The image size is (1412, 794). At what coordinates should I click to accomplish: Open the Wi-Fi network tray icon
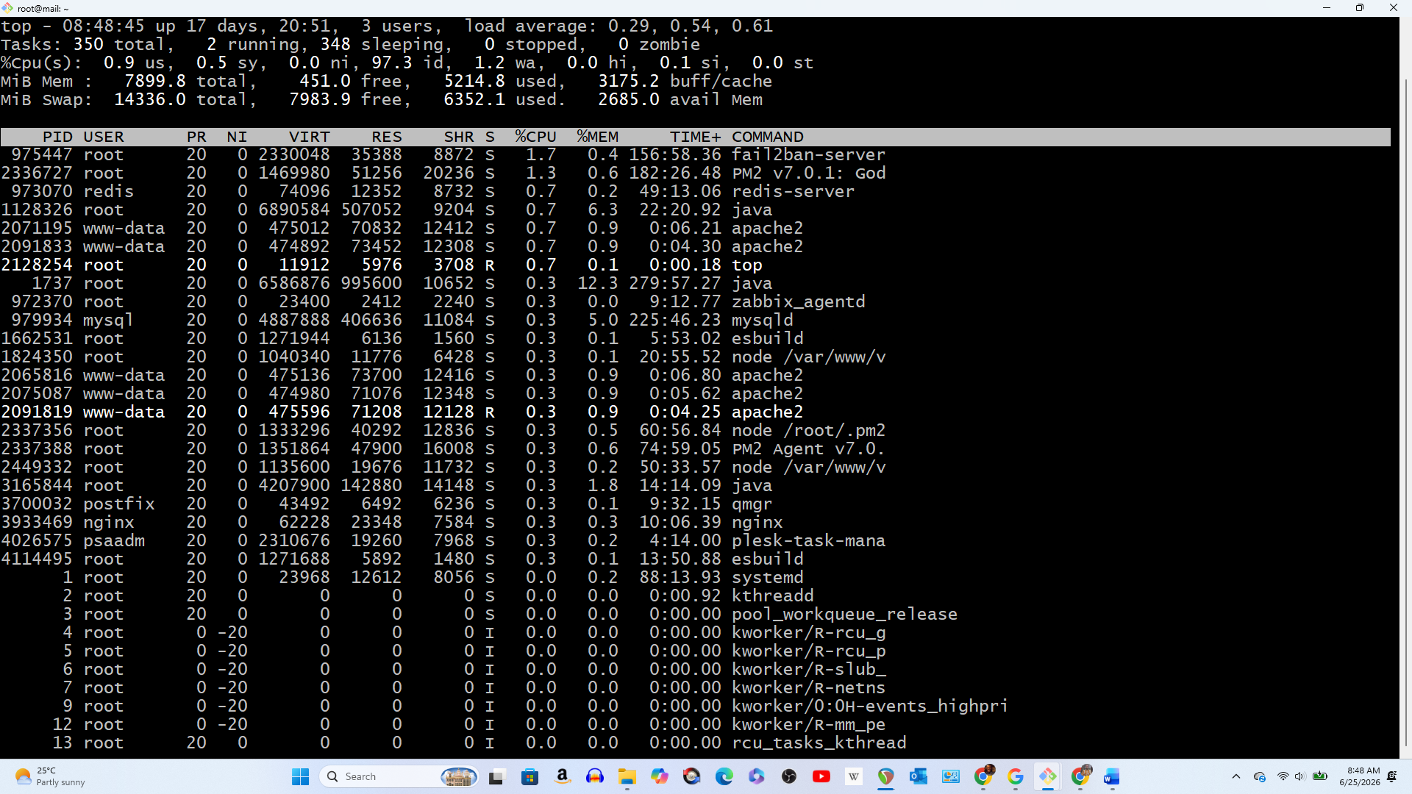coord(1283,776)
